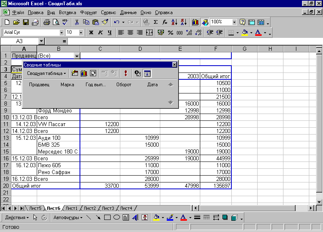
Task: Open Office Assistant help icon
Action: pyautogui.click(x=243, y=22)
